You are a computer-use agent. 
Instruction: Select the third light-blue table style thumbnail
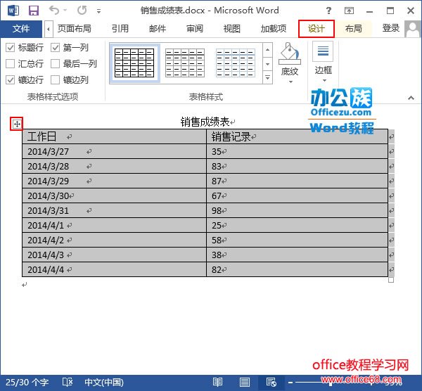click(x=236, y=63)
